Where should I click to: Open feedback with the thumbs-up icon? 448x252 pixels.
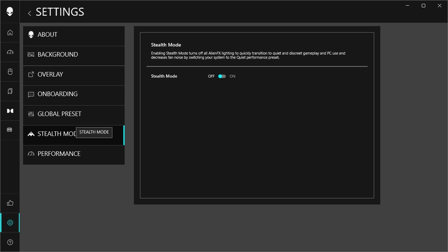point(10,203)
